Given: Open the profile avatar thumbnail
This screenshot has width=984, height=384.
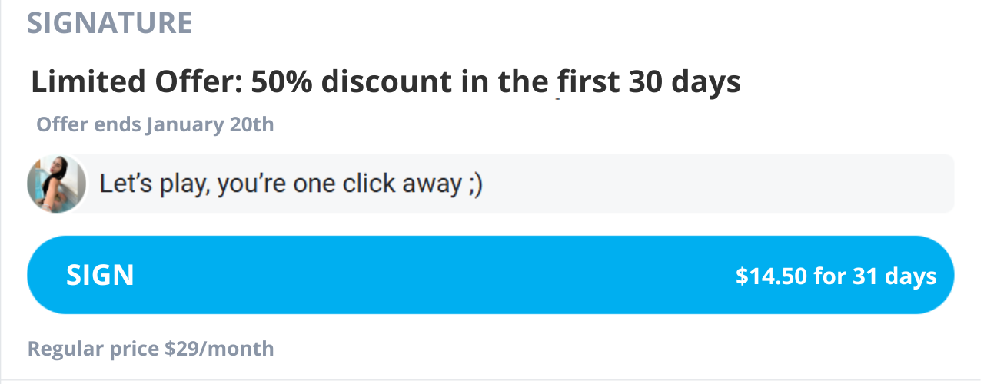Looking at the screenshot, I should coord(56,184).
